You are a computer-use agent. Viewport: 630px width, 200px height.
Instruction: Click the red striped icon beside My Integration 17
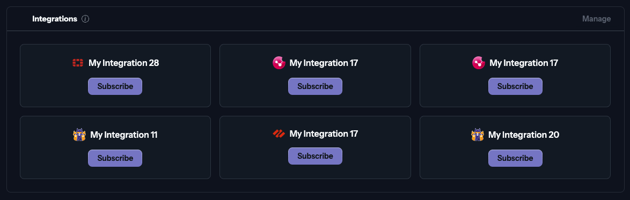point(279,134)
